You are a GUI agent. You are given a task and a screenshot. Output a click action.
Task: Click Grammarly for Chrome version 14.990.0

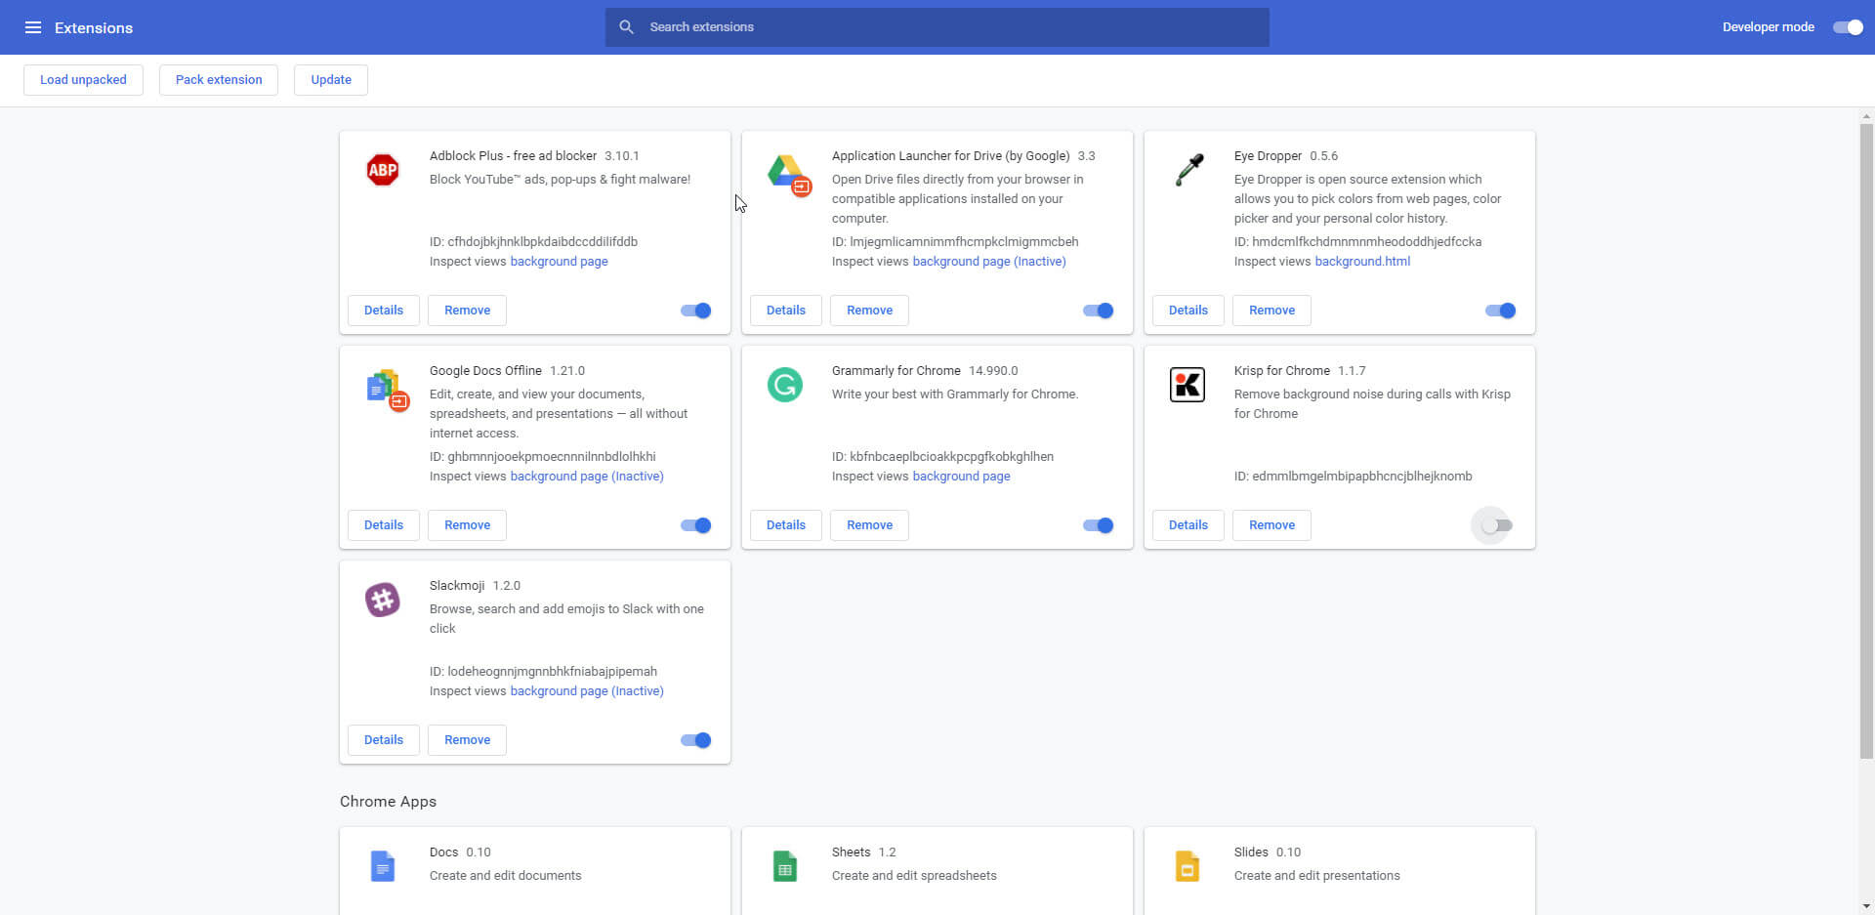993,371
